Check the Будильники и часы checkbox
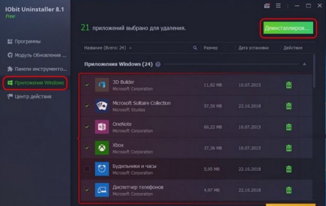The height and width of the screenshot is (206, 326). pyautogui.click(x=87, y=169)
